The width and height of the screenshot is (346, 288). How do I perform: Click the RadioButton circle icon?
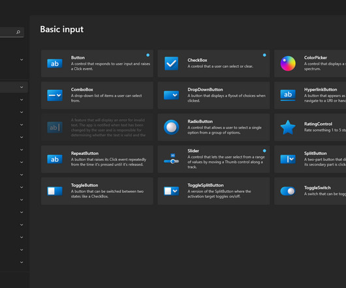tap(171, 127)
